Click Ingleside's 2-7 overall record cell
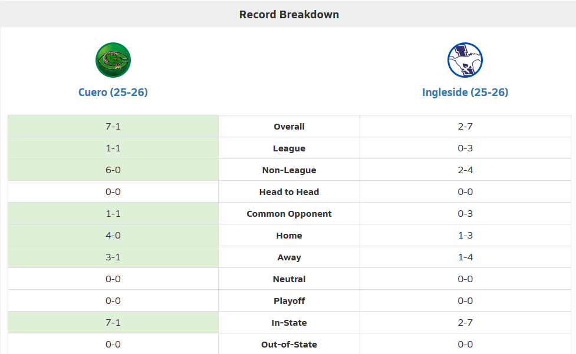 pyautogui.click(x=465, y=127)
